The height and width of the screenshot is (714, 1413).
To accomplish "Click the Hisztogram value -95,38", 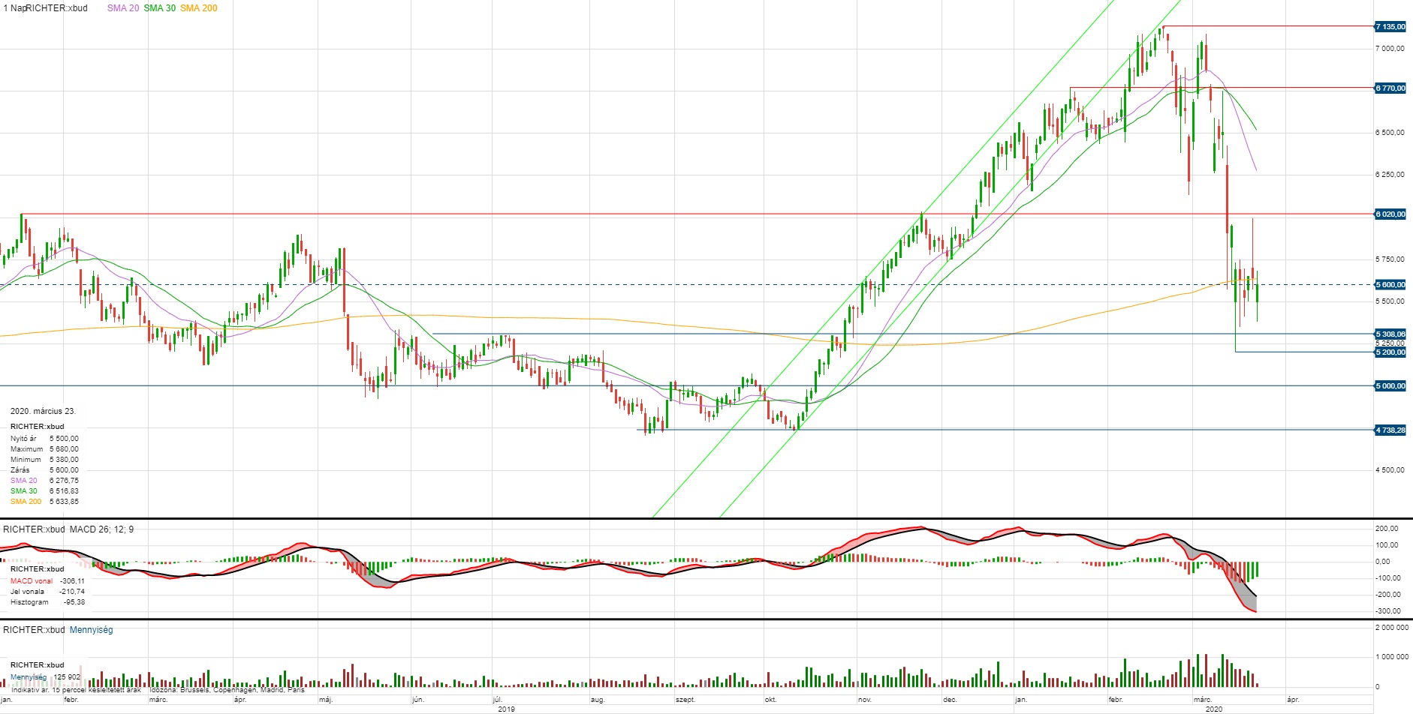I will [x=74, y=602].
